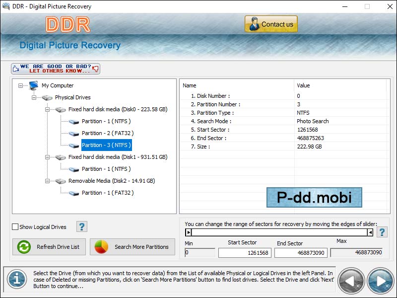This screenshot has height=298, width=397.
Task: Click the icon of Partition - 2 (FAT32)
Action: coord(74,134)
